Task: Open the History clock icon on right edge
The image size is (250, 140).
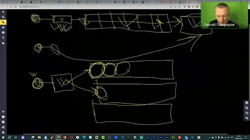Action: pyautogui.click(x=246, y=113)
